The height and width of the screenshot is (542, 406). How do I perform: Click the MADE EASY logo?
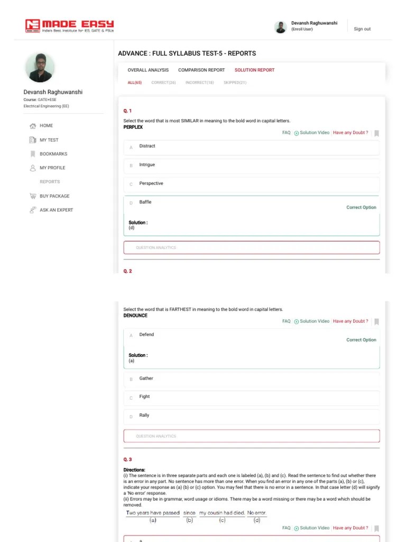[x=69, y=26]
